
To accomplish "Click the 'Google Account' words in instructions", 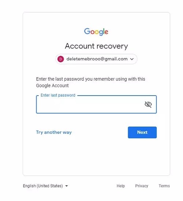I will [52, 86].
